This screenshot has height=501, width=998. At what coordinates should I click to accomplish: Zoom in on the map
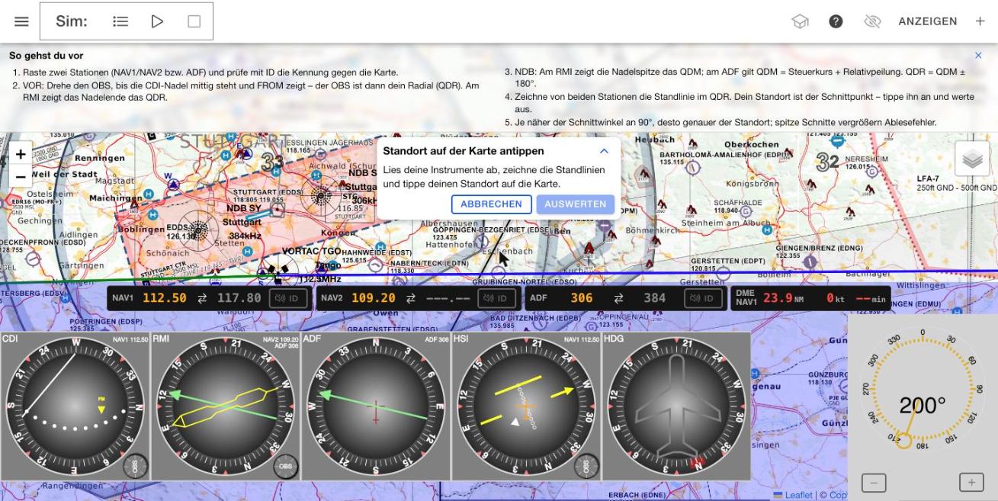(x=21, y=154)
